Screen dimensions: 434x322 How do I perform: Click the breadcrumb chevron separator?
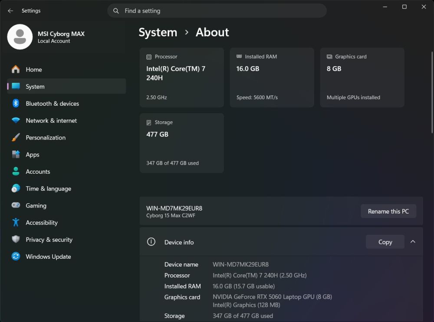(187, 33)
